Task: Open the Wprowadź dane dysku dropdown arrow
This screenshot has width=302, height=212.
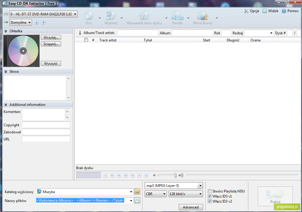Action: (x=166, y=18)
